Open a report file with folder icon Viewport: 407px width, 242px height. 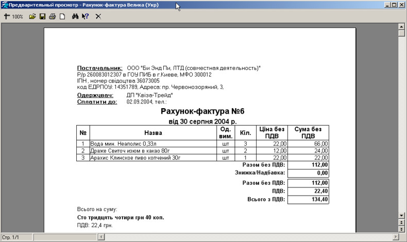[x=32, y=16]
